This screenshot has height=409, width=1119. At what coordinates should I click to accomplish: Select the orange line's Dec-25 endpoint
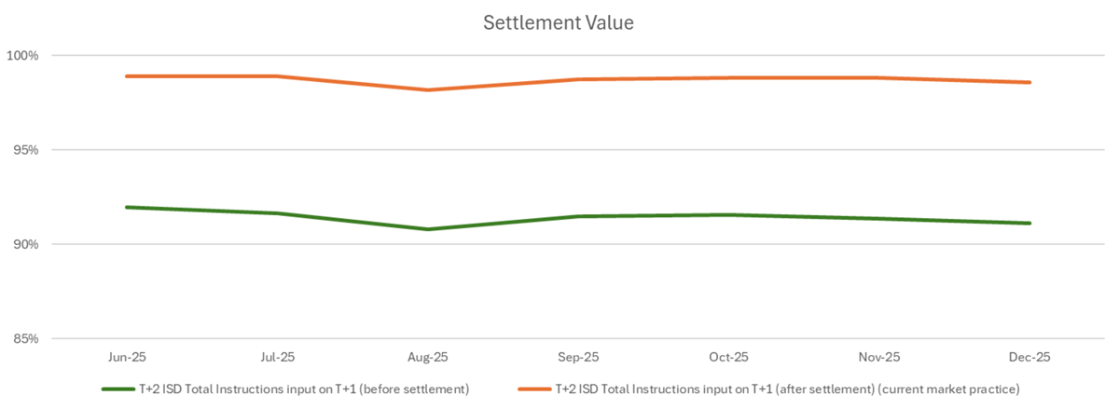click(1029, 82)
